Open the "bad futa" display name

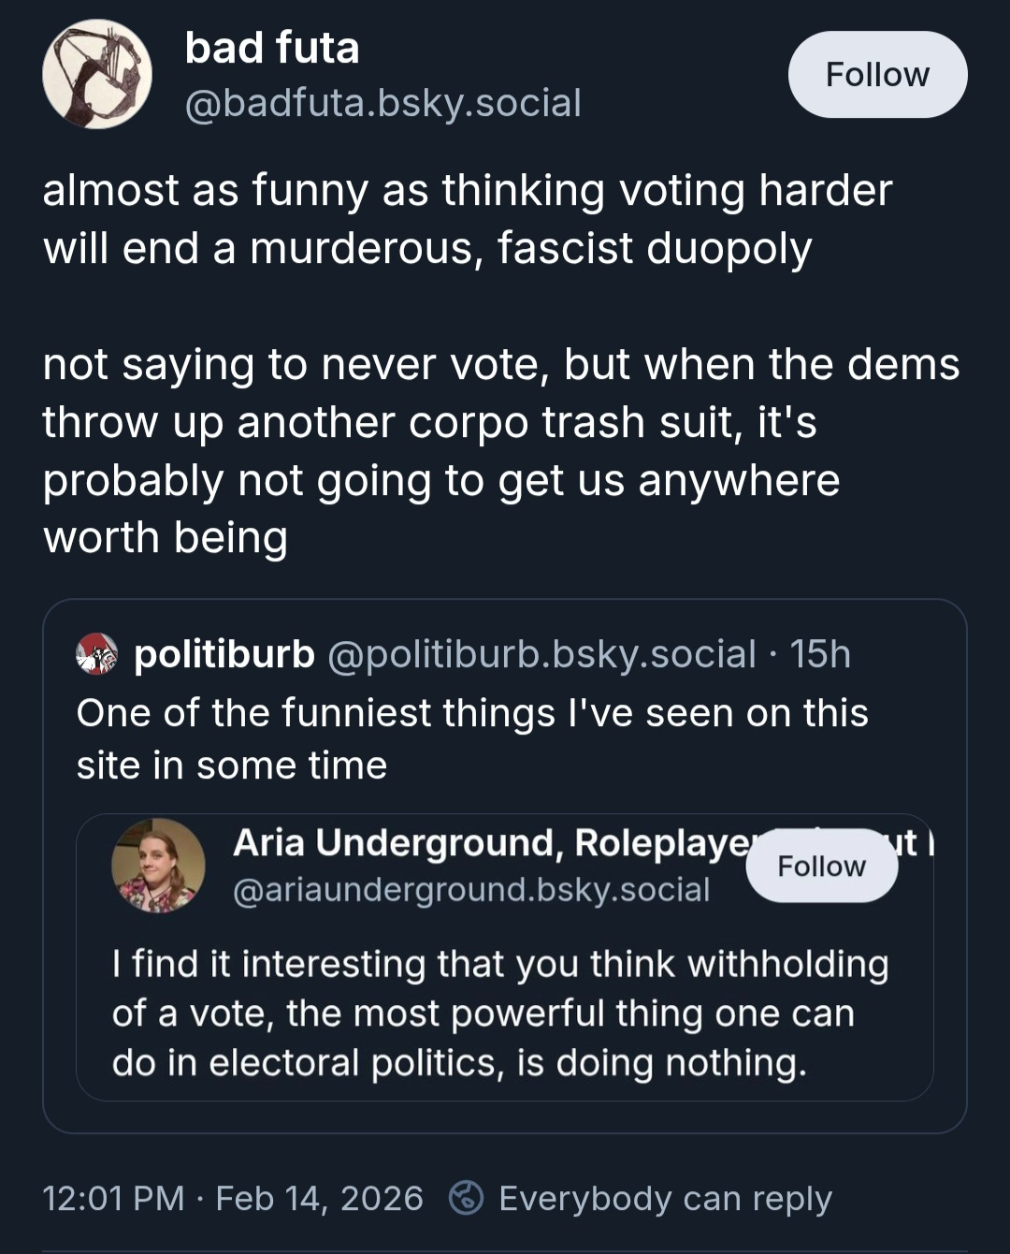[272, 48]
